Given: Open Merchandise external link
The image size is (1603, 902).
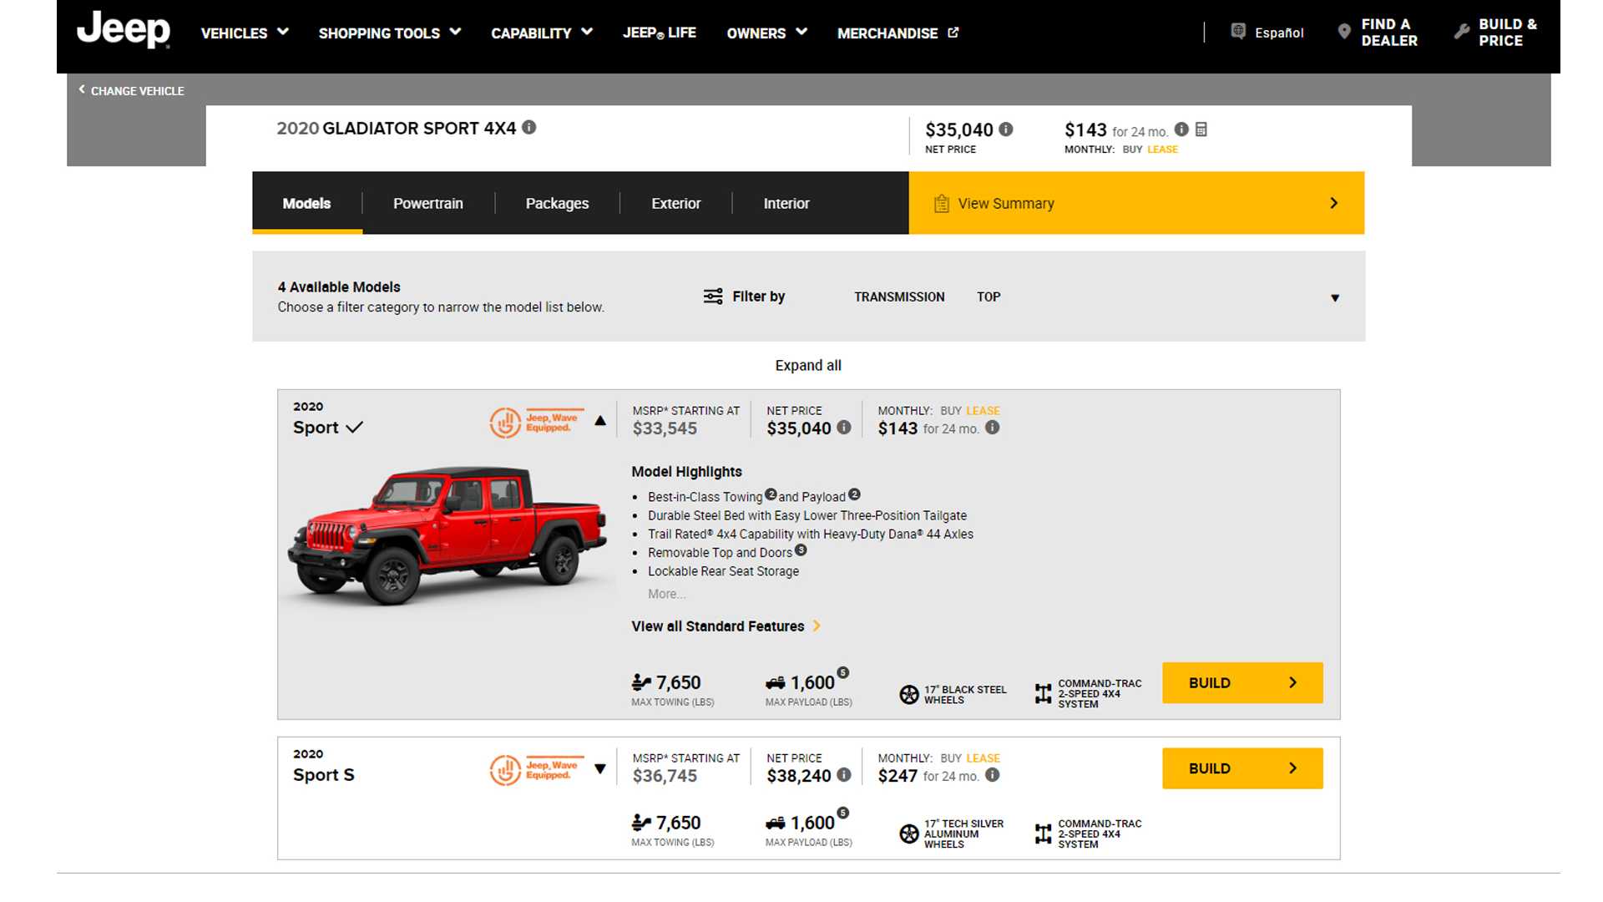Looking at the screenshot, I should coord(898,33).
